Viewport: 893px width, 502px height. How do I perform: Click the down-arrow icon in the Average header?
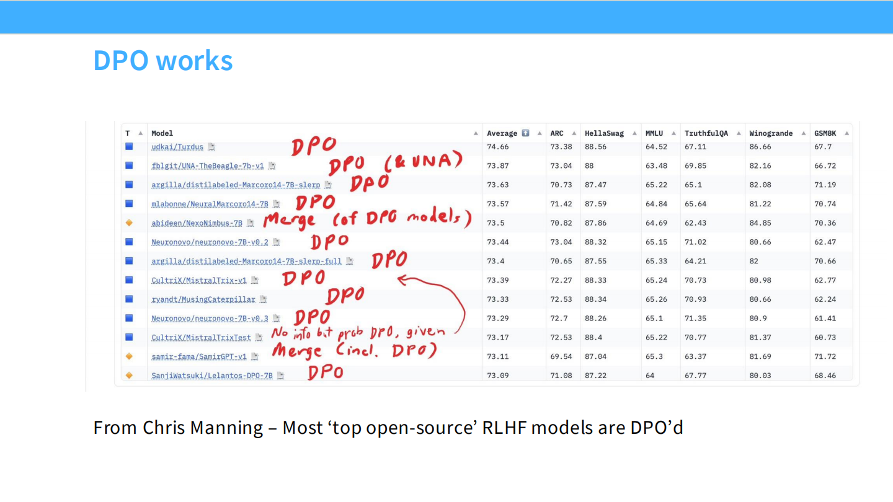click(525, 133)
